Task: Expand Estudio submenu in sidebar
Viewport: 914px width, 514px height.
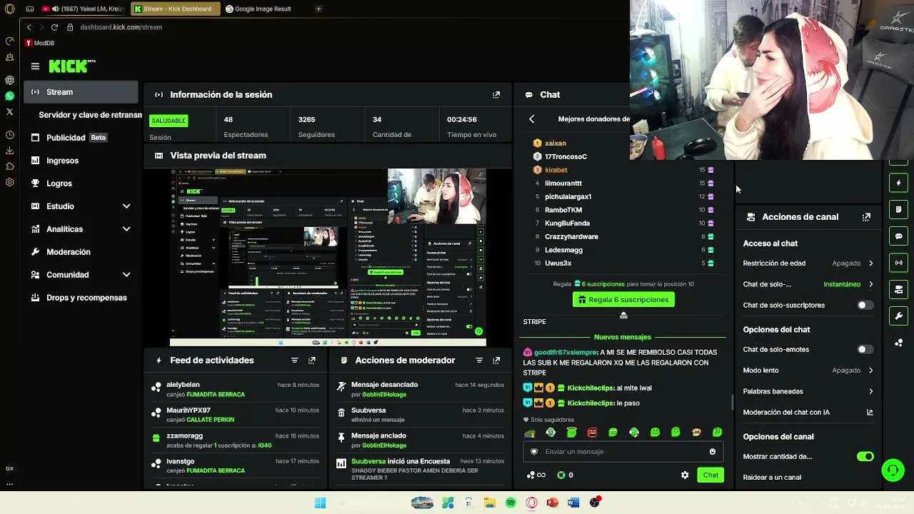Action: pyautogui.click(x=126, y=206)
